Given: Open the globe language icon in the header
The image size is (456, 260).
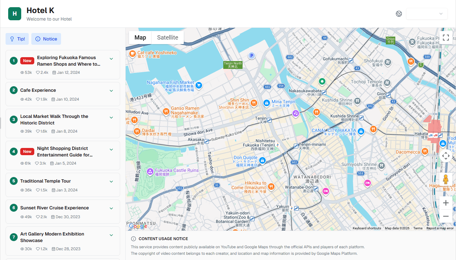Looking at the screenshot, I should 399,14.
